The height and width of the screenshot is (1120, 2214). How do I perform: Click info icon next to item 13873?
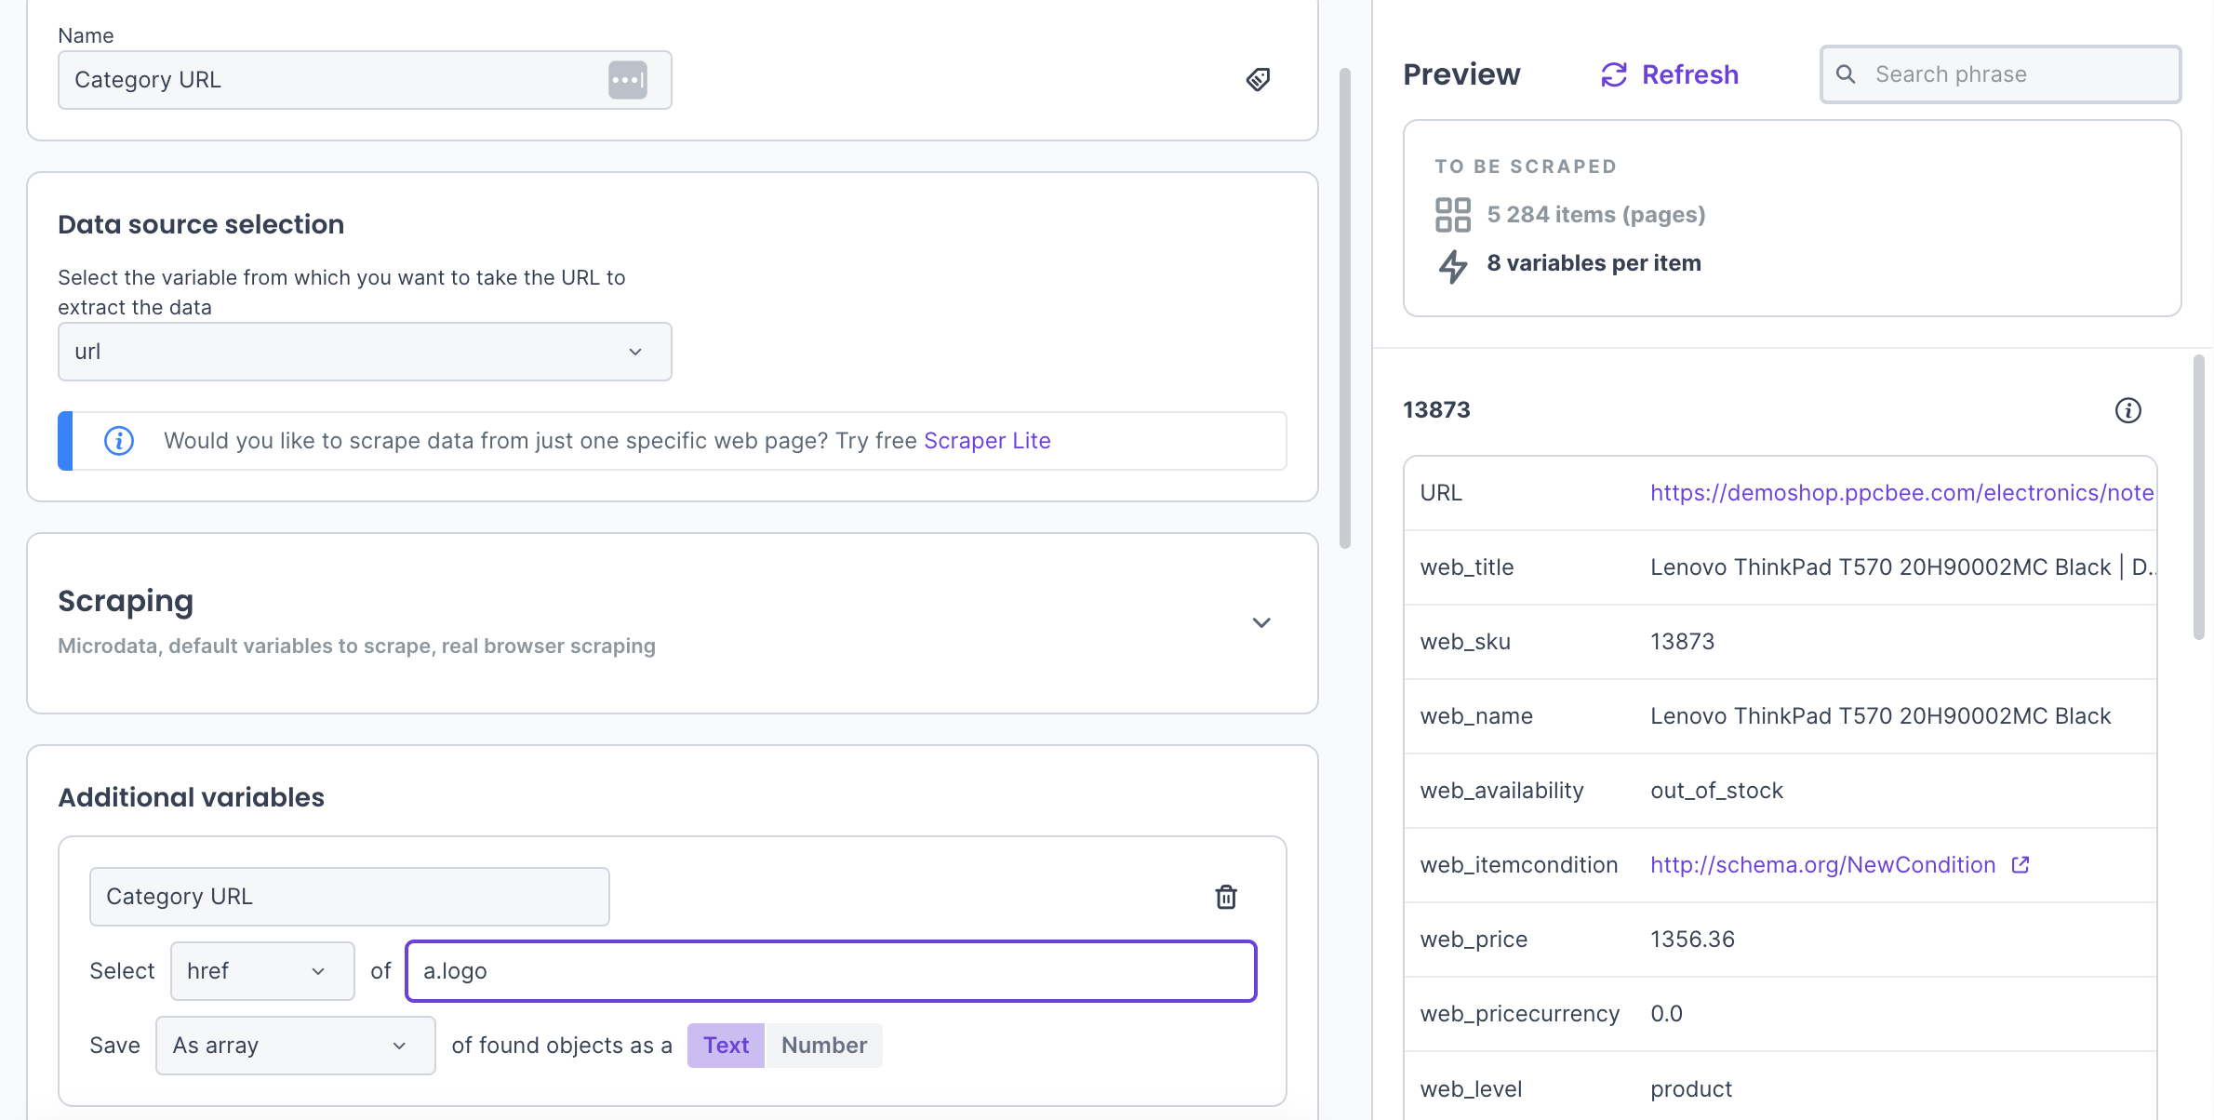point(2127,410)
